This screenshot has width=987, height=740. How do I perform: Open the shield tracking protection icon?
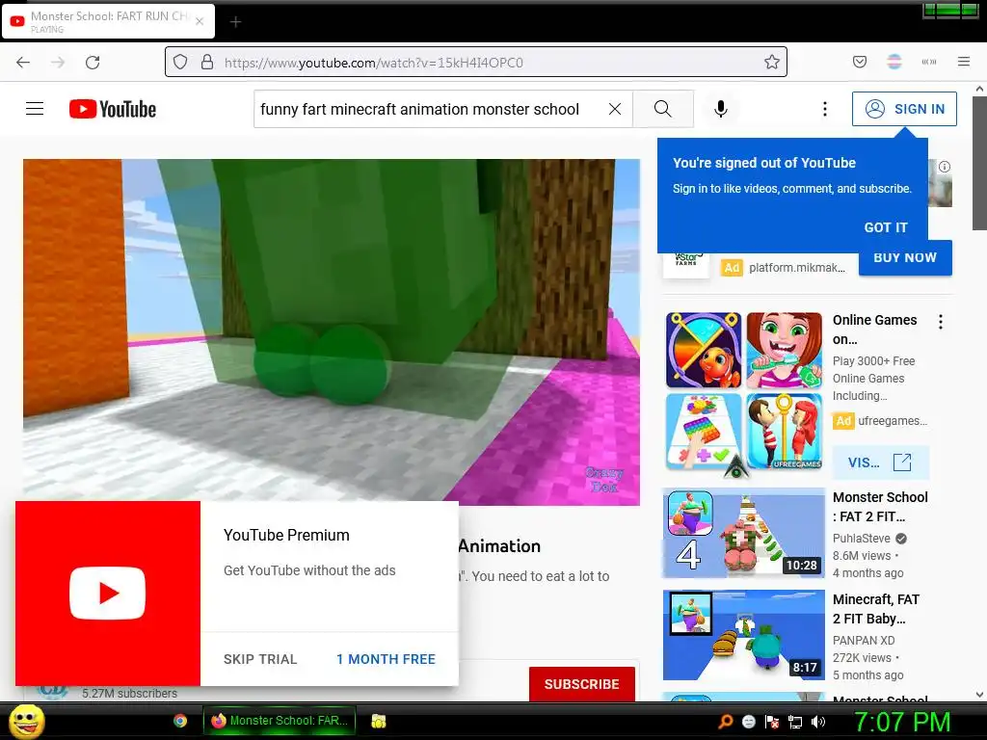pyautogui.click(x=180, y=63)
